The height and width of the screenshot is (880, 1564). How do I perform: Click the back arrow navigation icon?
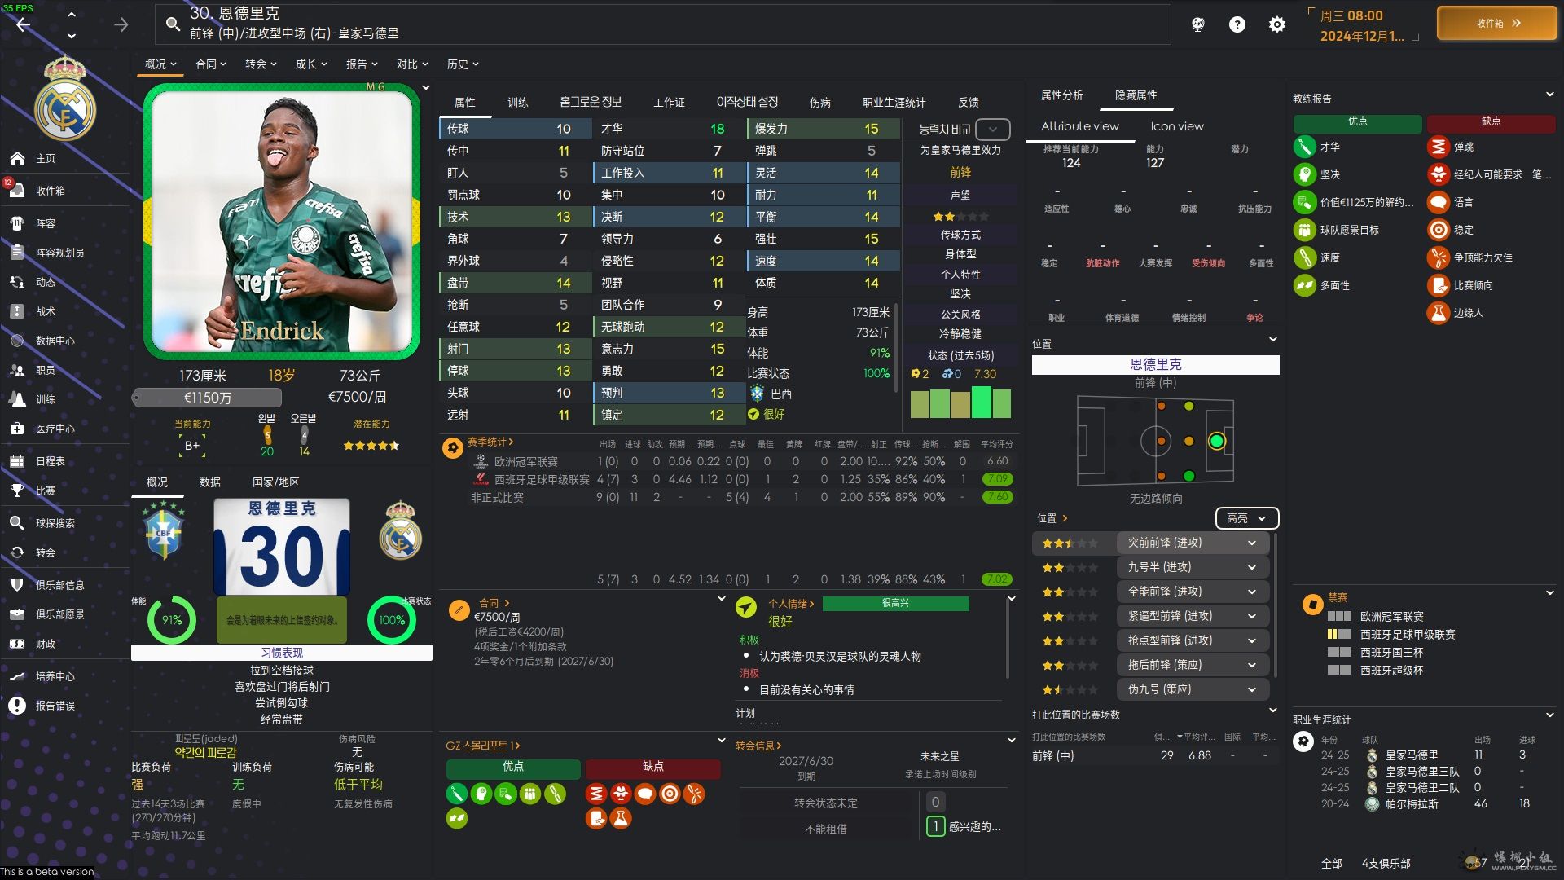point(24,24)
